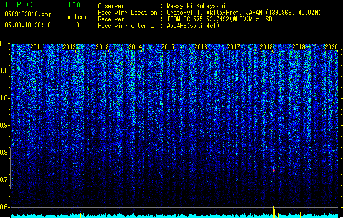Viewport: 344px width, 218px height.
Task: Click the Receiving antenna label
Action: 126,26
